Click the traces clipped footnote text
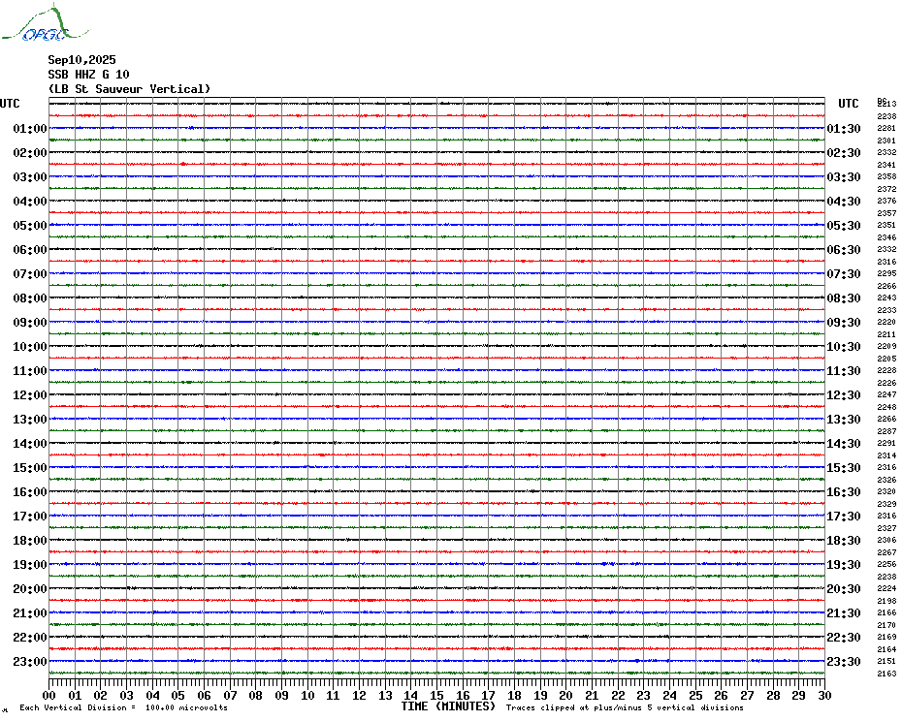This screenshot has height=721, width=902. (x=625, y=707)
